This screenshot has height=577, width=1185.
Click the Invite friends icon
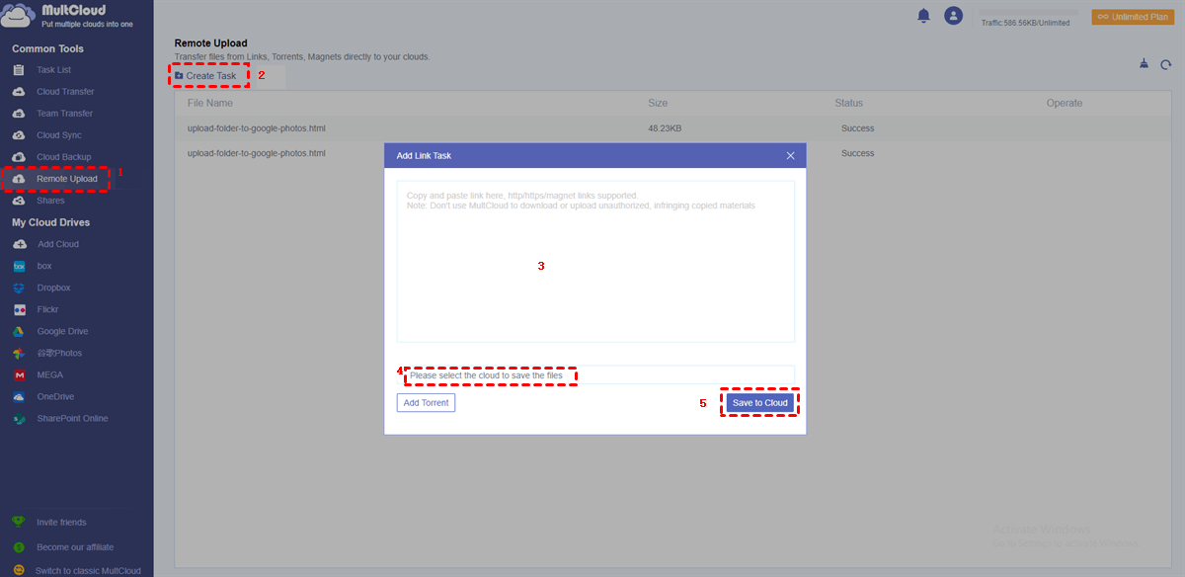coord(19,522)
